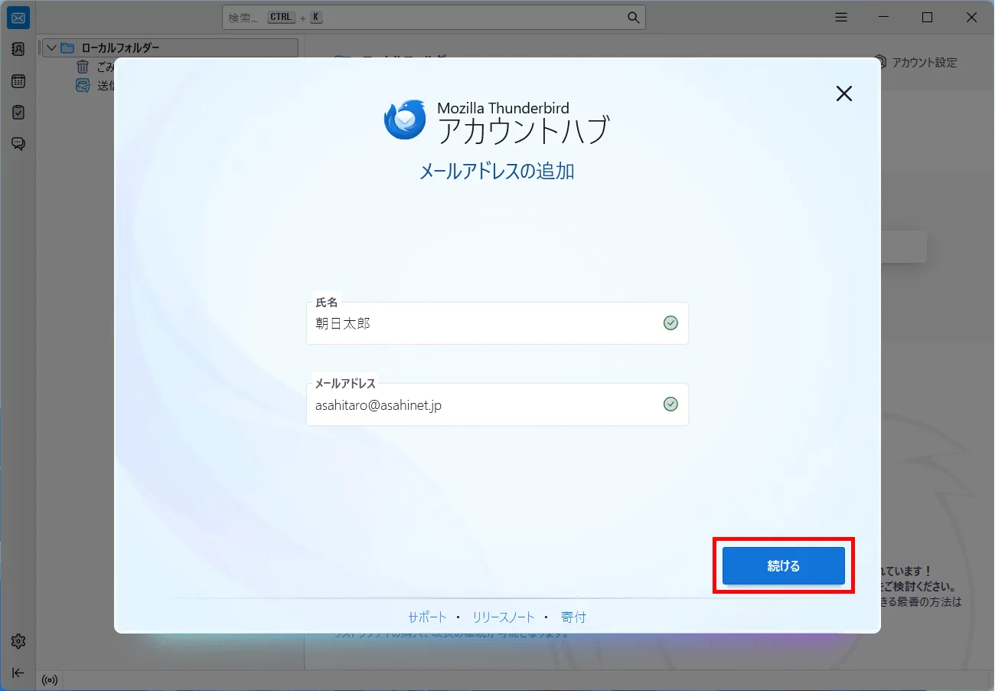
Task: Click the green checkmark beside the email address
Action: [x=670, y=404]
